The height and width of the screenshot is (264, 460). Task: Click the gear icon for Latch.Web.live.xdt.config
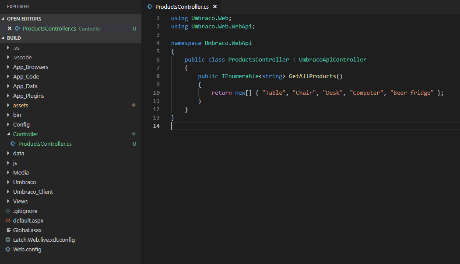pos(8,240)
